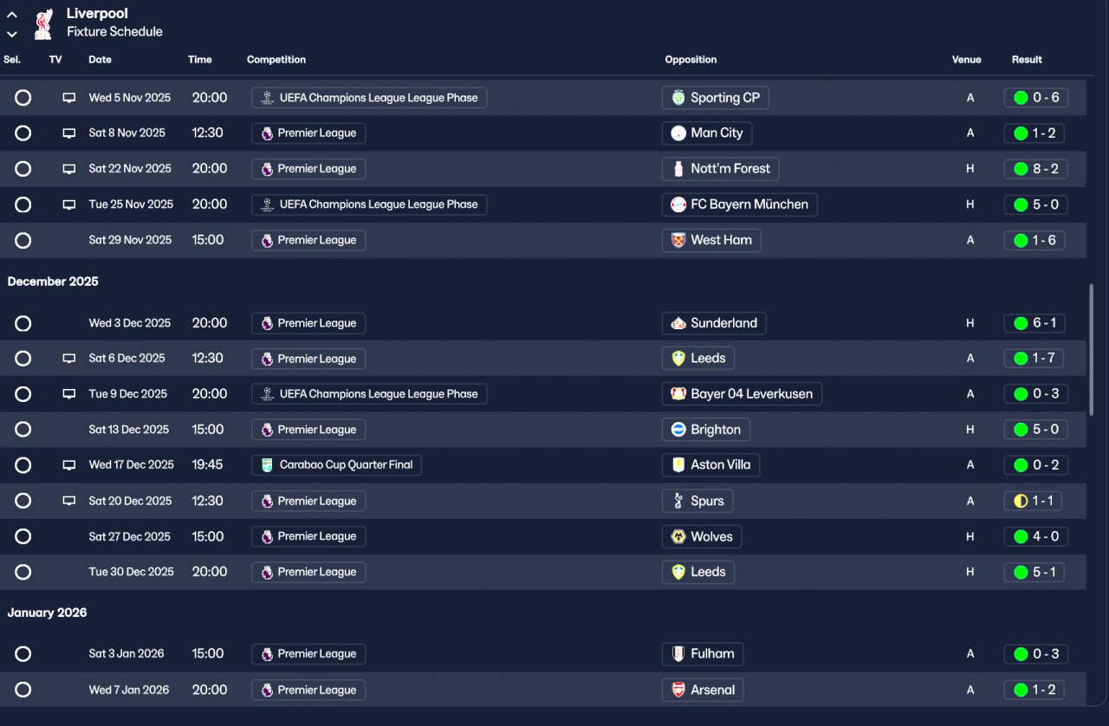
Task: Click the FC Bayern München club badge
Action: click(678, 204)
